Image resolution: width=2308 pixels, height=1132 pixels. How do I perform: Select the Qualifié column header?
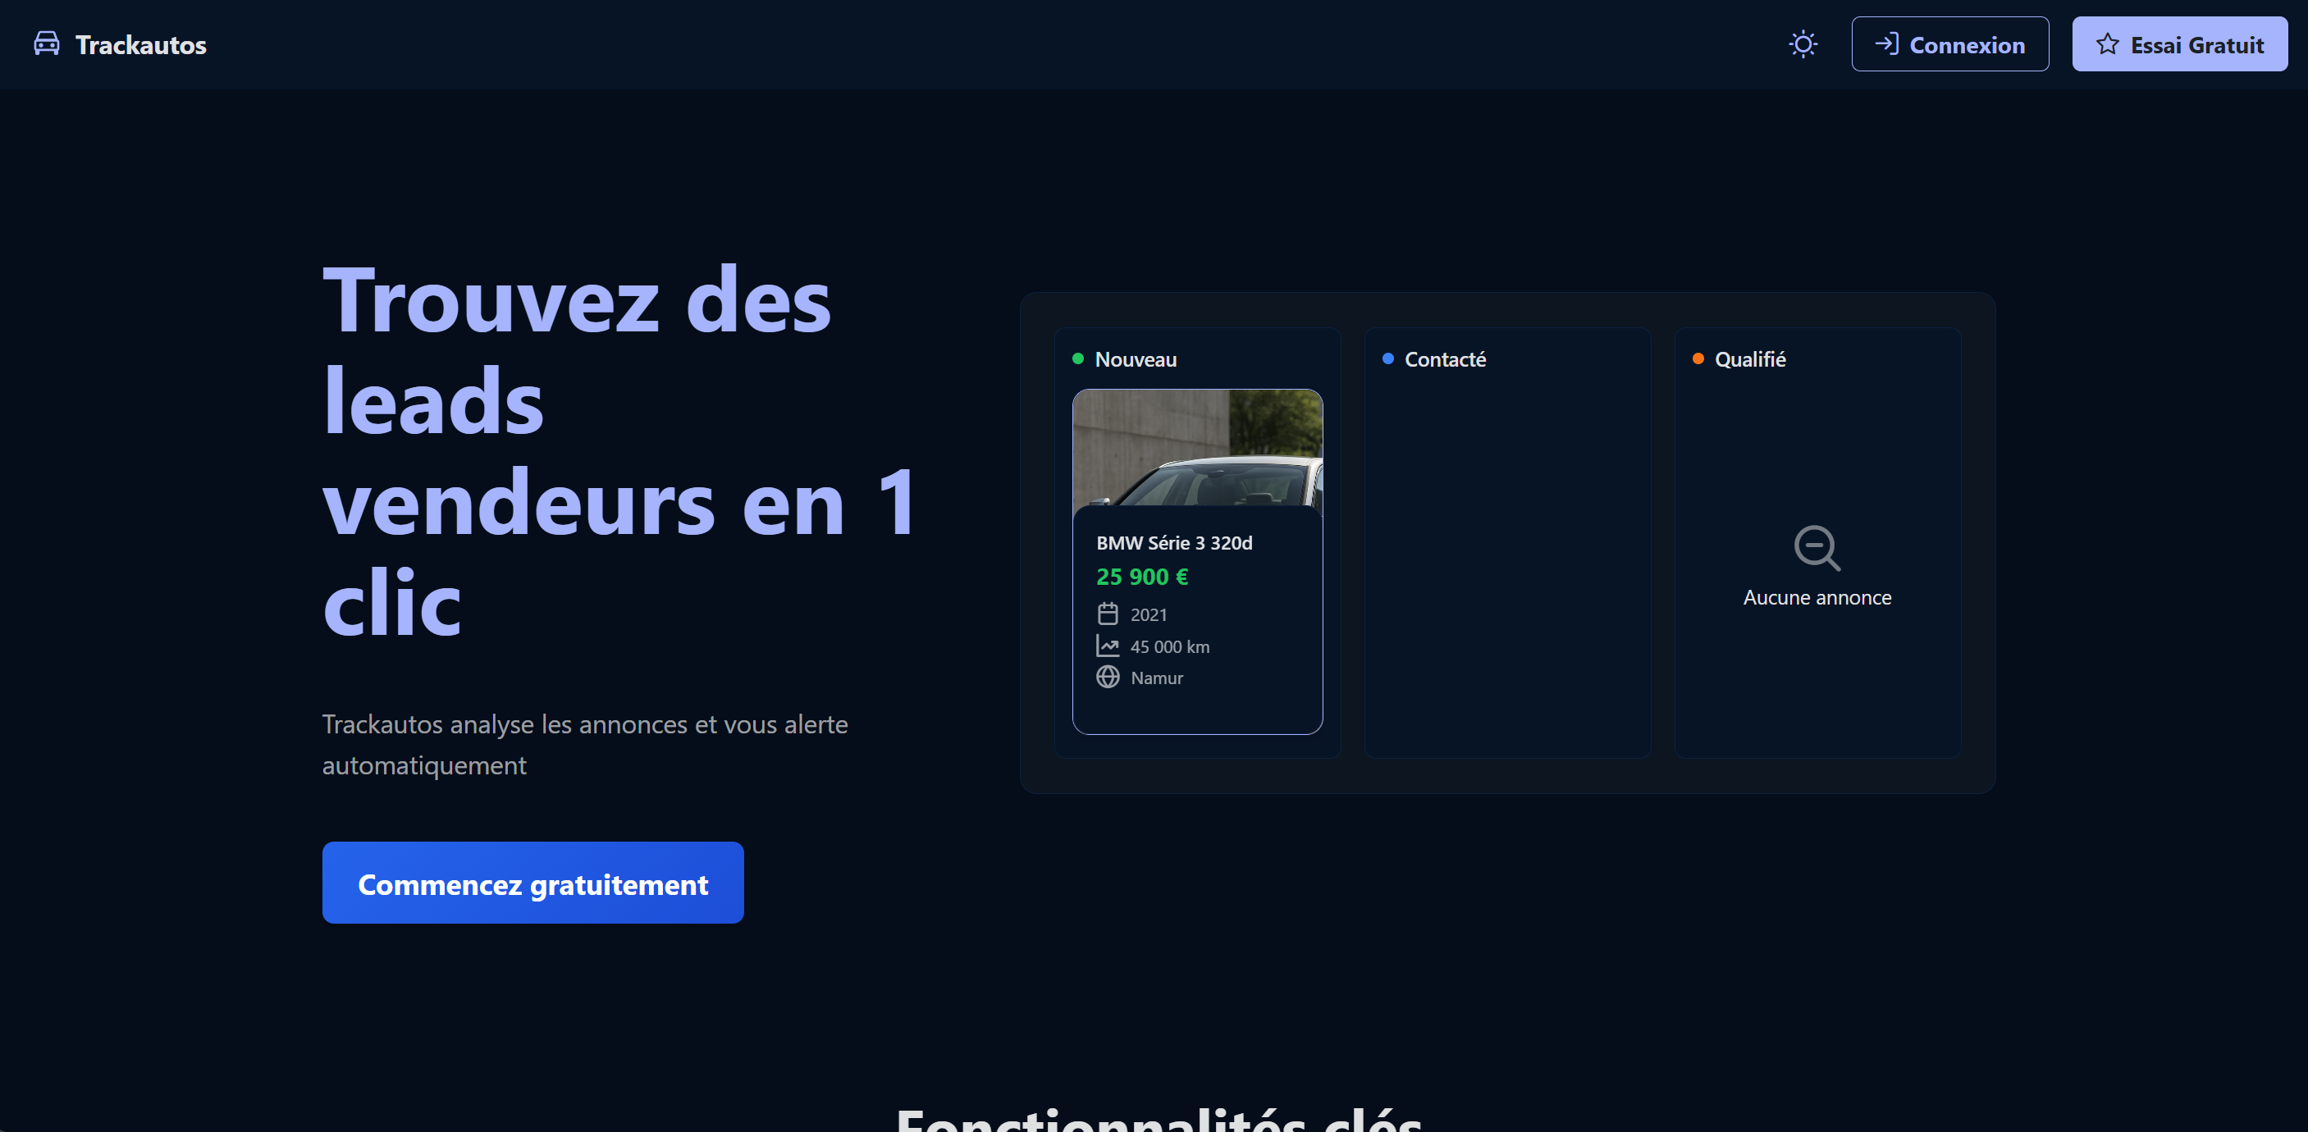1749,359
